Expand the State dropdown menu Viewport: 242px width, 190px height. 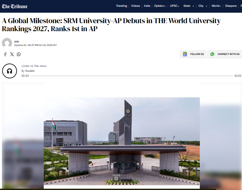pos(188,6)
